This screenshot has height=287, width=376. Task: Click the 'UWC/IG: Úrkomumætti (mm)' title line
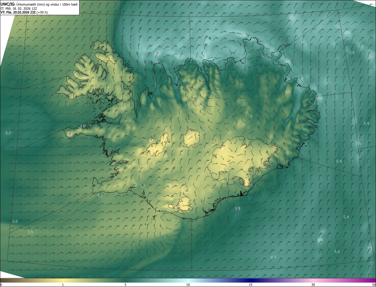point(39,4)
